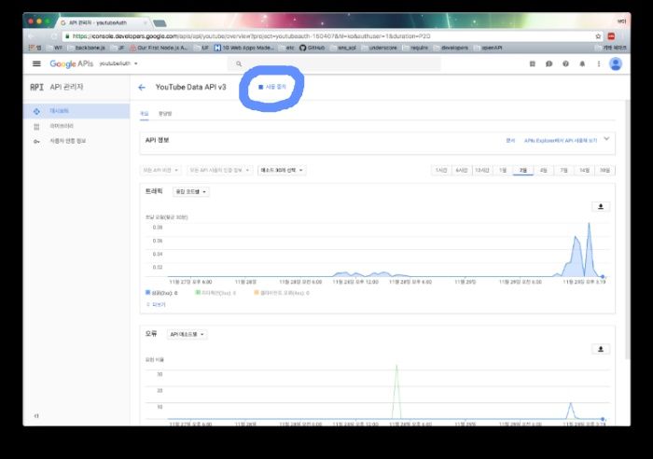Screen dimensions: 653x459
Task: Click the API manager logo in the sidebar
Action: (36, 87)
